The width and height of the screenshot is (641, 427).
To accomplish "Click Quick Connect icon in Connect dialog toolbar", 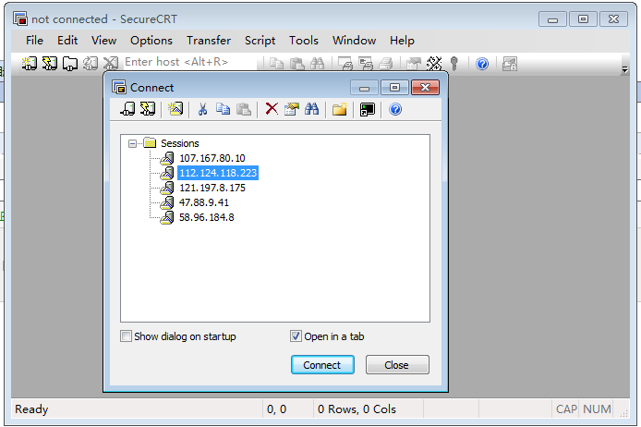I will click(148, 109).
